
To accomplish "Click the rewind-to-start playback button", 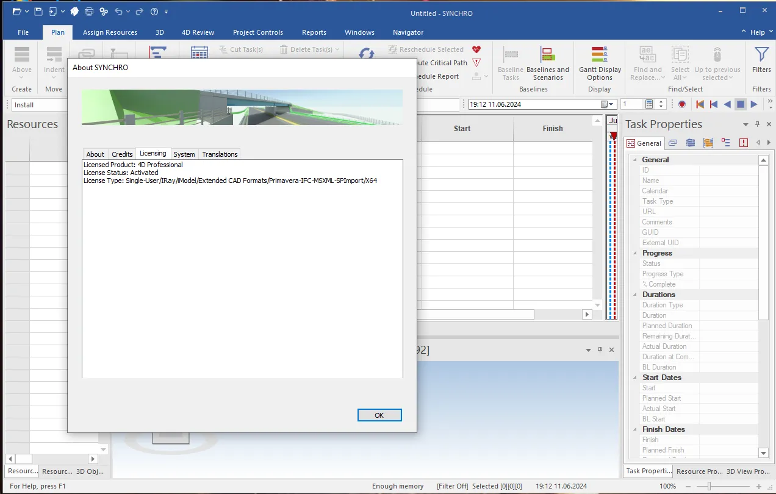I will click(700, 104).
